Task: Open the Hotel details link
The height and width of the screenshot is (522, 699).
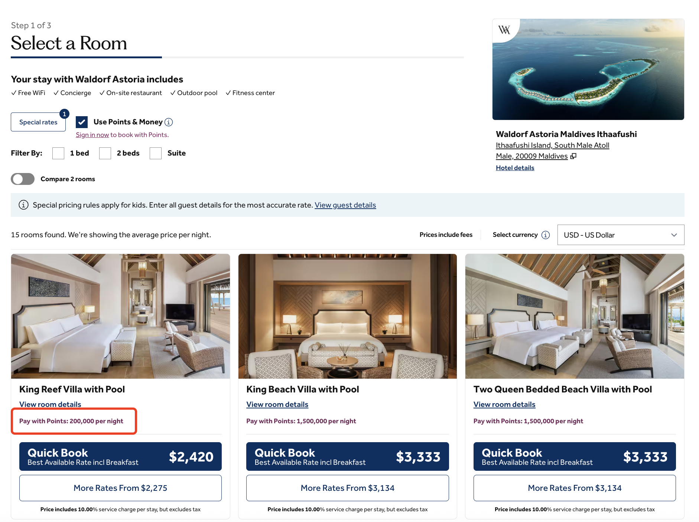Action: (x=515, y=168)
